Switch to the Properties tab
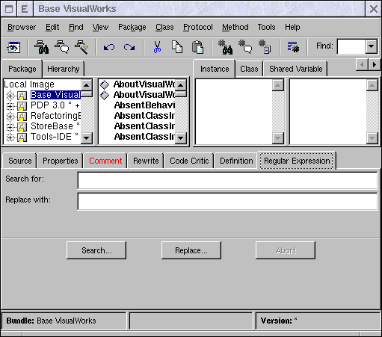The width and height of the screenshot is (382, 337). [61, 161]
